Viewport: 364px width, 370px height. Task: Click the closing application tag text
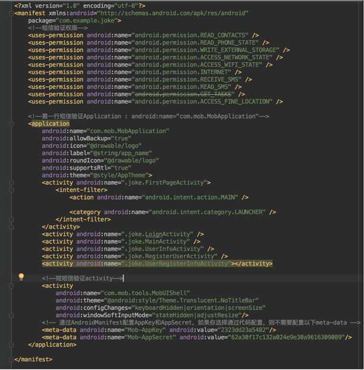tap(52, 344)
